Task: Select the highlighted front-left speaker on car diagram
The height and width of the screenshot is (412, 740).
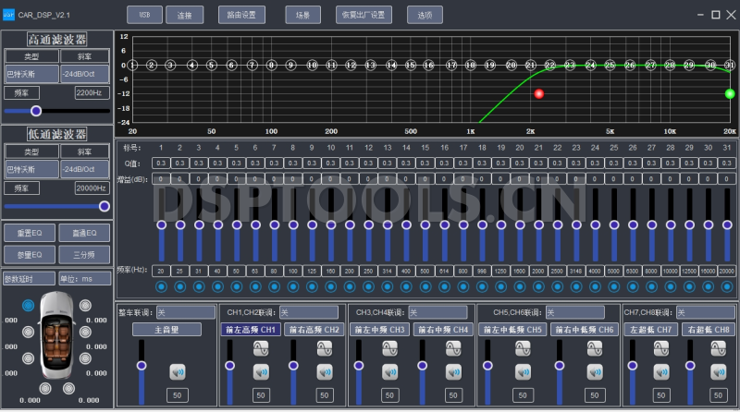Action: click(28, 305)
